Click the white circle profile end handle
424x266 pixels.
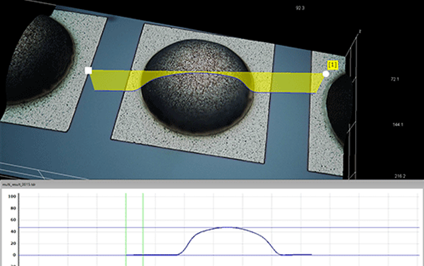click(326, 74)
